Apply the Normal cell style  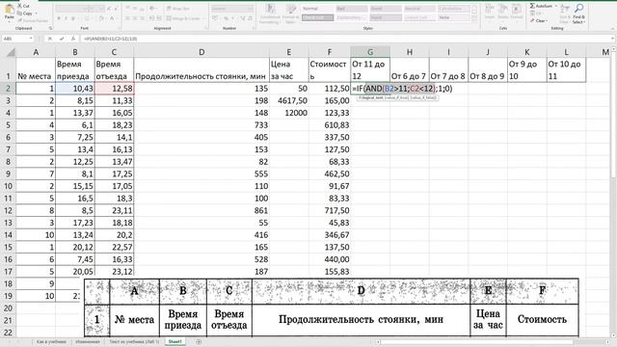[x=317, y=9]
